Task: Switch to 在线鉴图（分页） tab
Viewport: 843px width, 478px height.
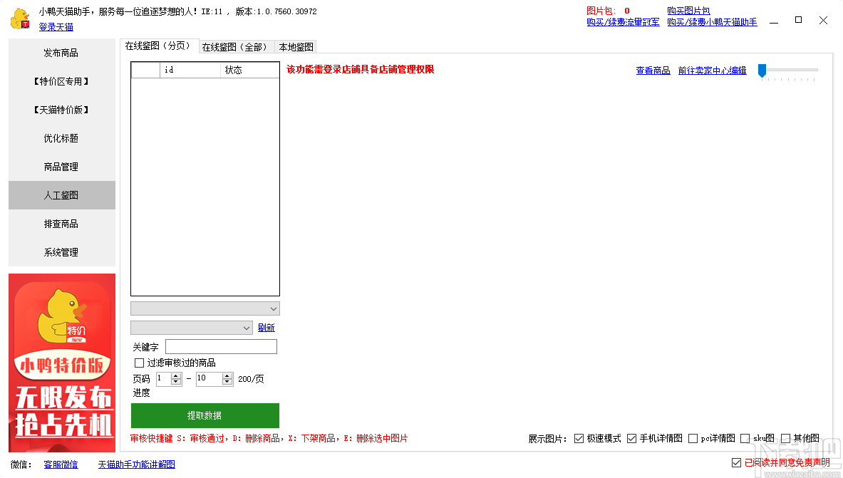Action: point(159,46)
